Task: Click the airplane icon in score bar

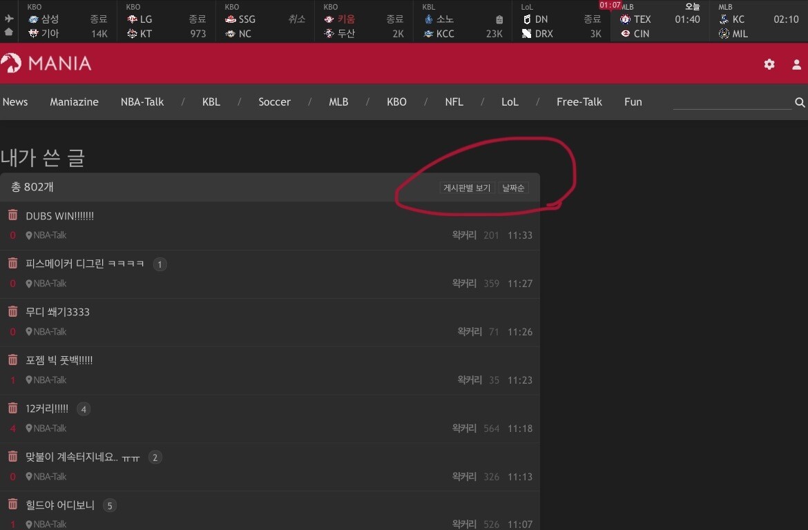Action: (9, 19)
